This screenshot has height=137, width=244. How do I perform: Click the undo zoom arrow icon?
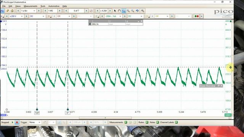(x=137, y=11)
